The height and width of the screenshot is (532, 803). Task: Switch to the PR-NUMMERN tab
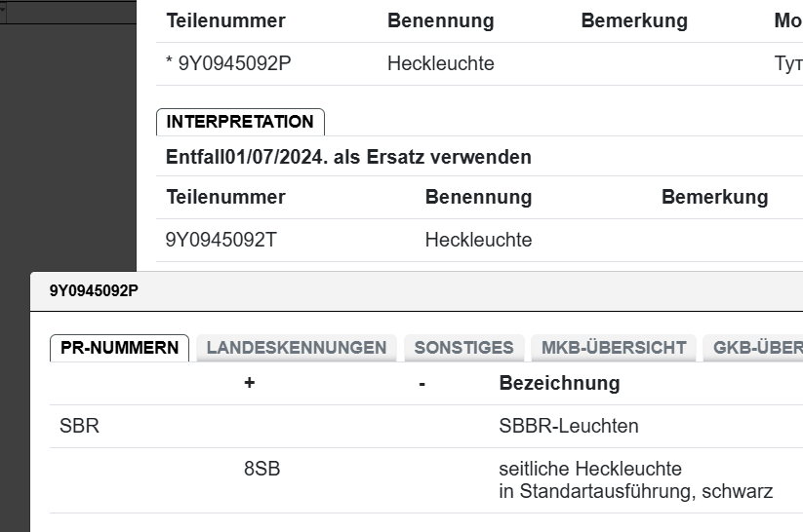[x=119, y=348]
